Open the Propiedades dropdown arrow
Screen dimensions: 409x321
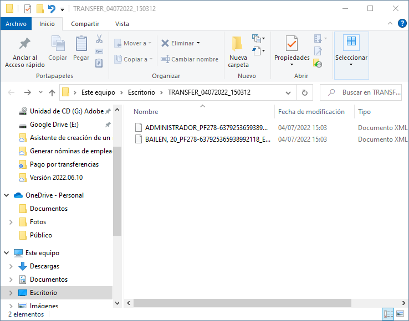point(292,64)
